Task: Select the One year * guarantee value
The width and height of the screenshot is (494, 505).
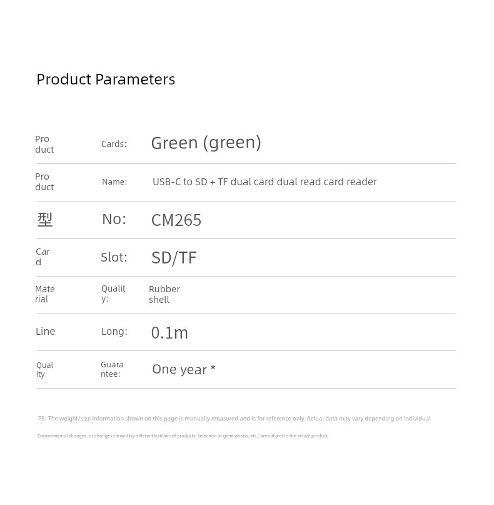Action: tap(184, 369)
